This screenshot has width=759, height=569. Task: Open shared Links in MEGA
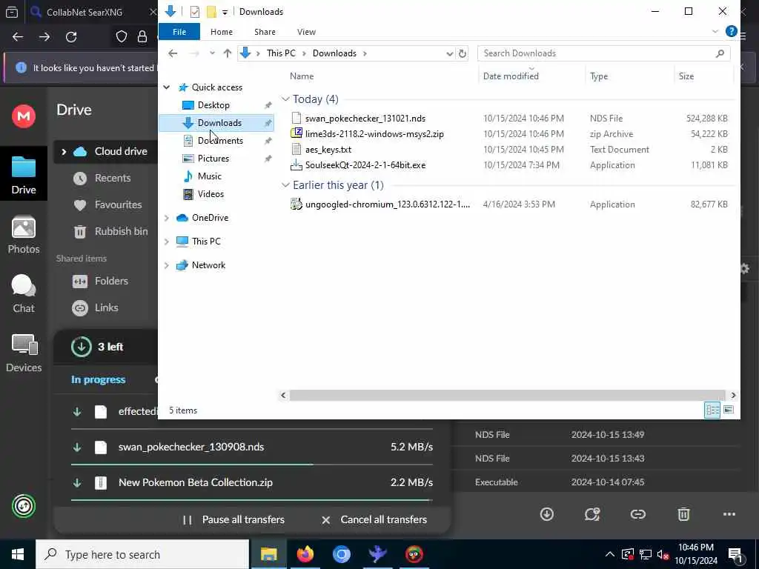click(x=96, y=307)
